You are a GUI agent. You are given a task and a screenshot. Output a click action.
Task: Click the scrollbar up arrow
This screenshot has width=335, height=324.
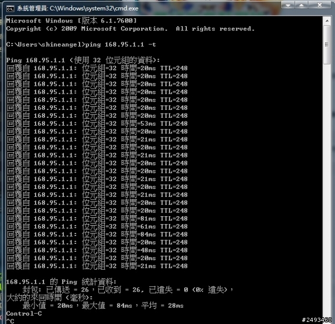tap(327, 21)
